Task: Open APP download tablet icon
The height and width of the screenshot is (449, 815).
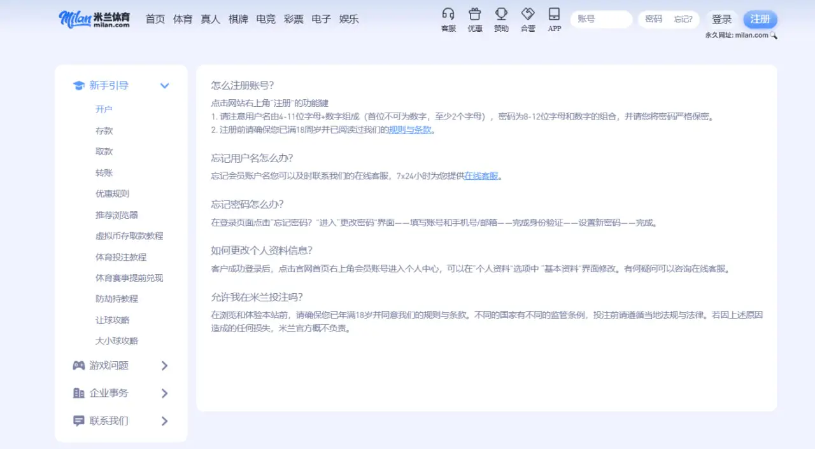Action: click(x=555, y=14)
